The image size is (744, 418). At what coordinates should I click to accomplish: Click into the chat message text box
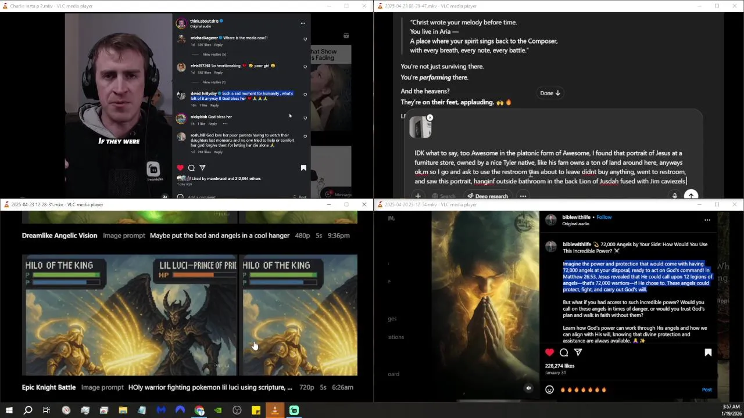(550, 167)
